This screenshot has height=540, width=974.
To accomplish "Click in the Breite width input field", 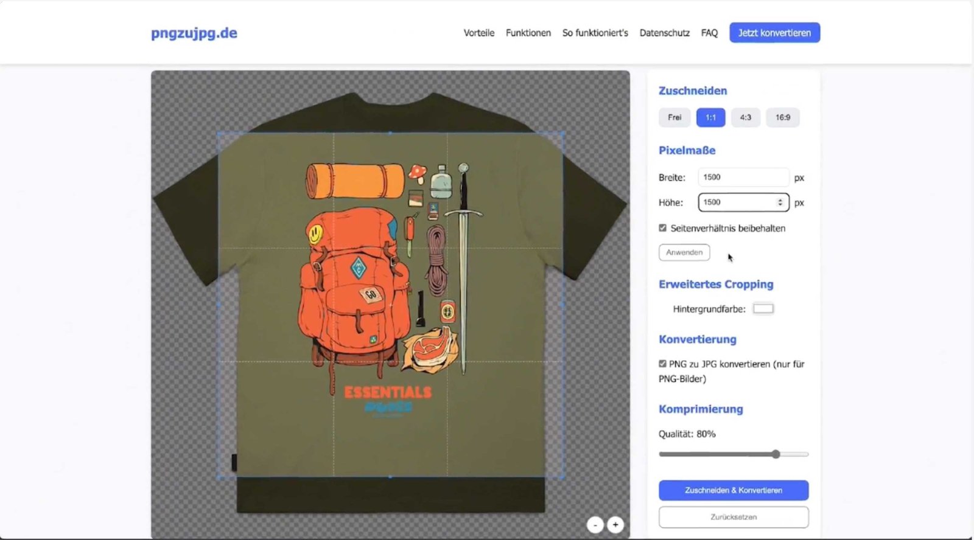I will [743, 178].
